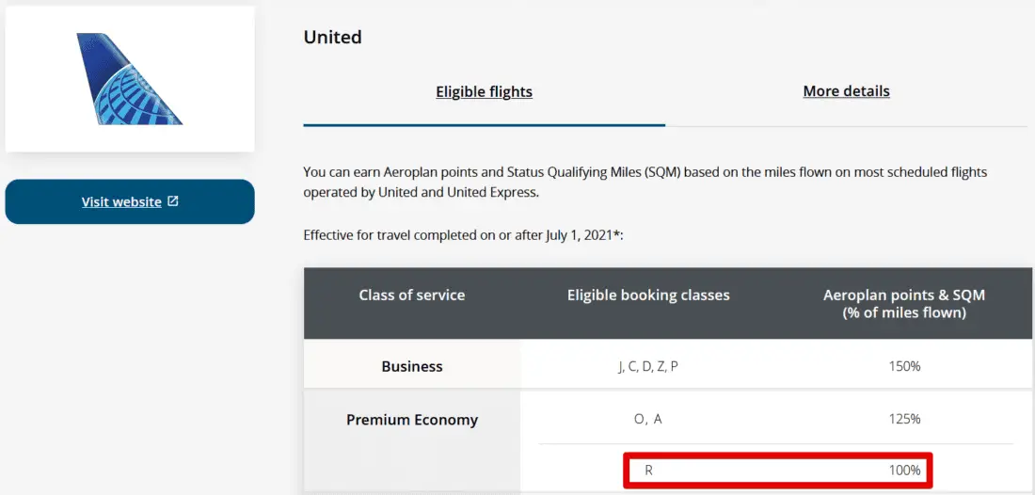This screenshot has height=495, width=1035.
Task: Click the Business class row label
Action: pyautogui.click(x=412, y=367)
